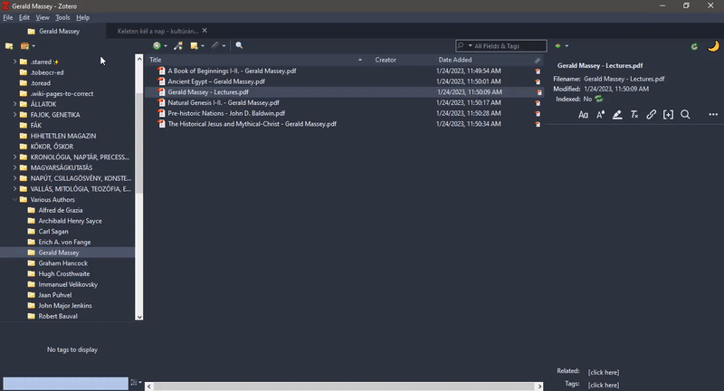This screenshot has width=724, height=391.
Task: Click the Tags [click here] link
Action: click(604, 385)
